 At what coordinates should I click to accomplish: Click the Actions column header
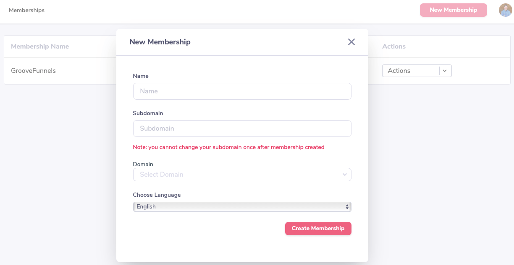tap(394, 46)
